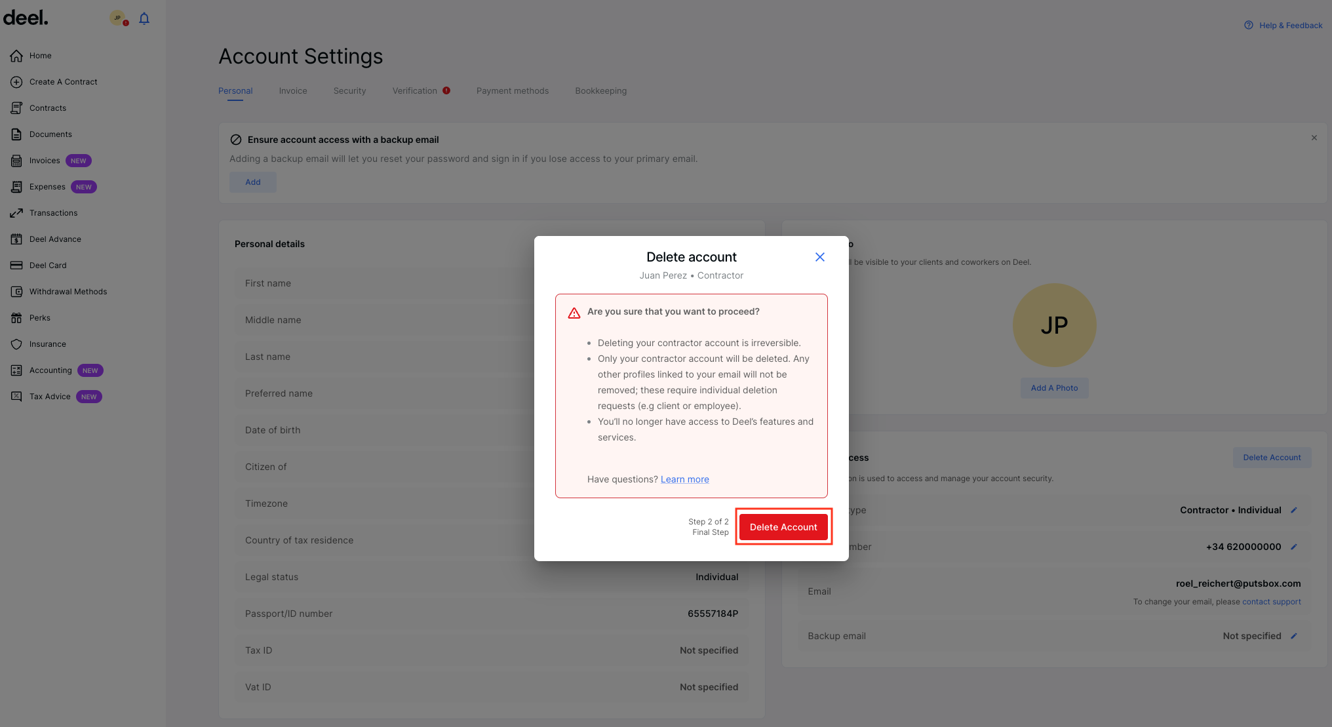Open Deel Card settings

click(47, 265)
